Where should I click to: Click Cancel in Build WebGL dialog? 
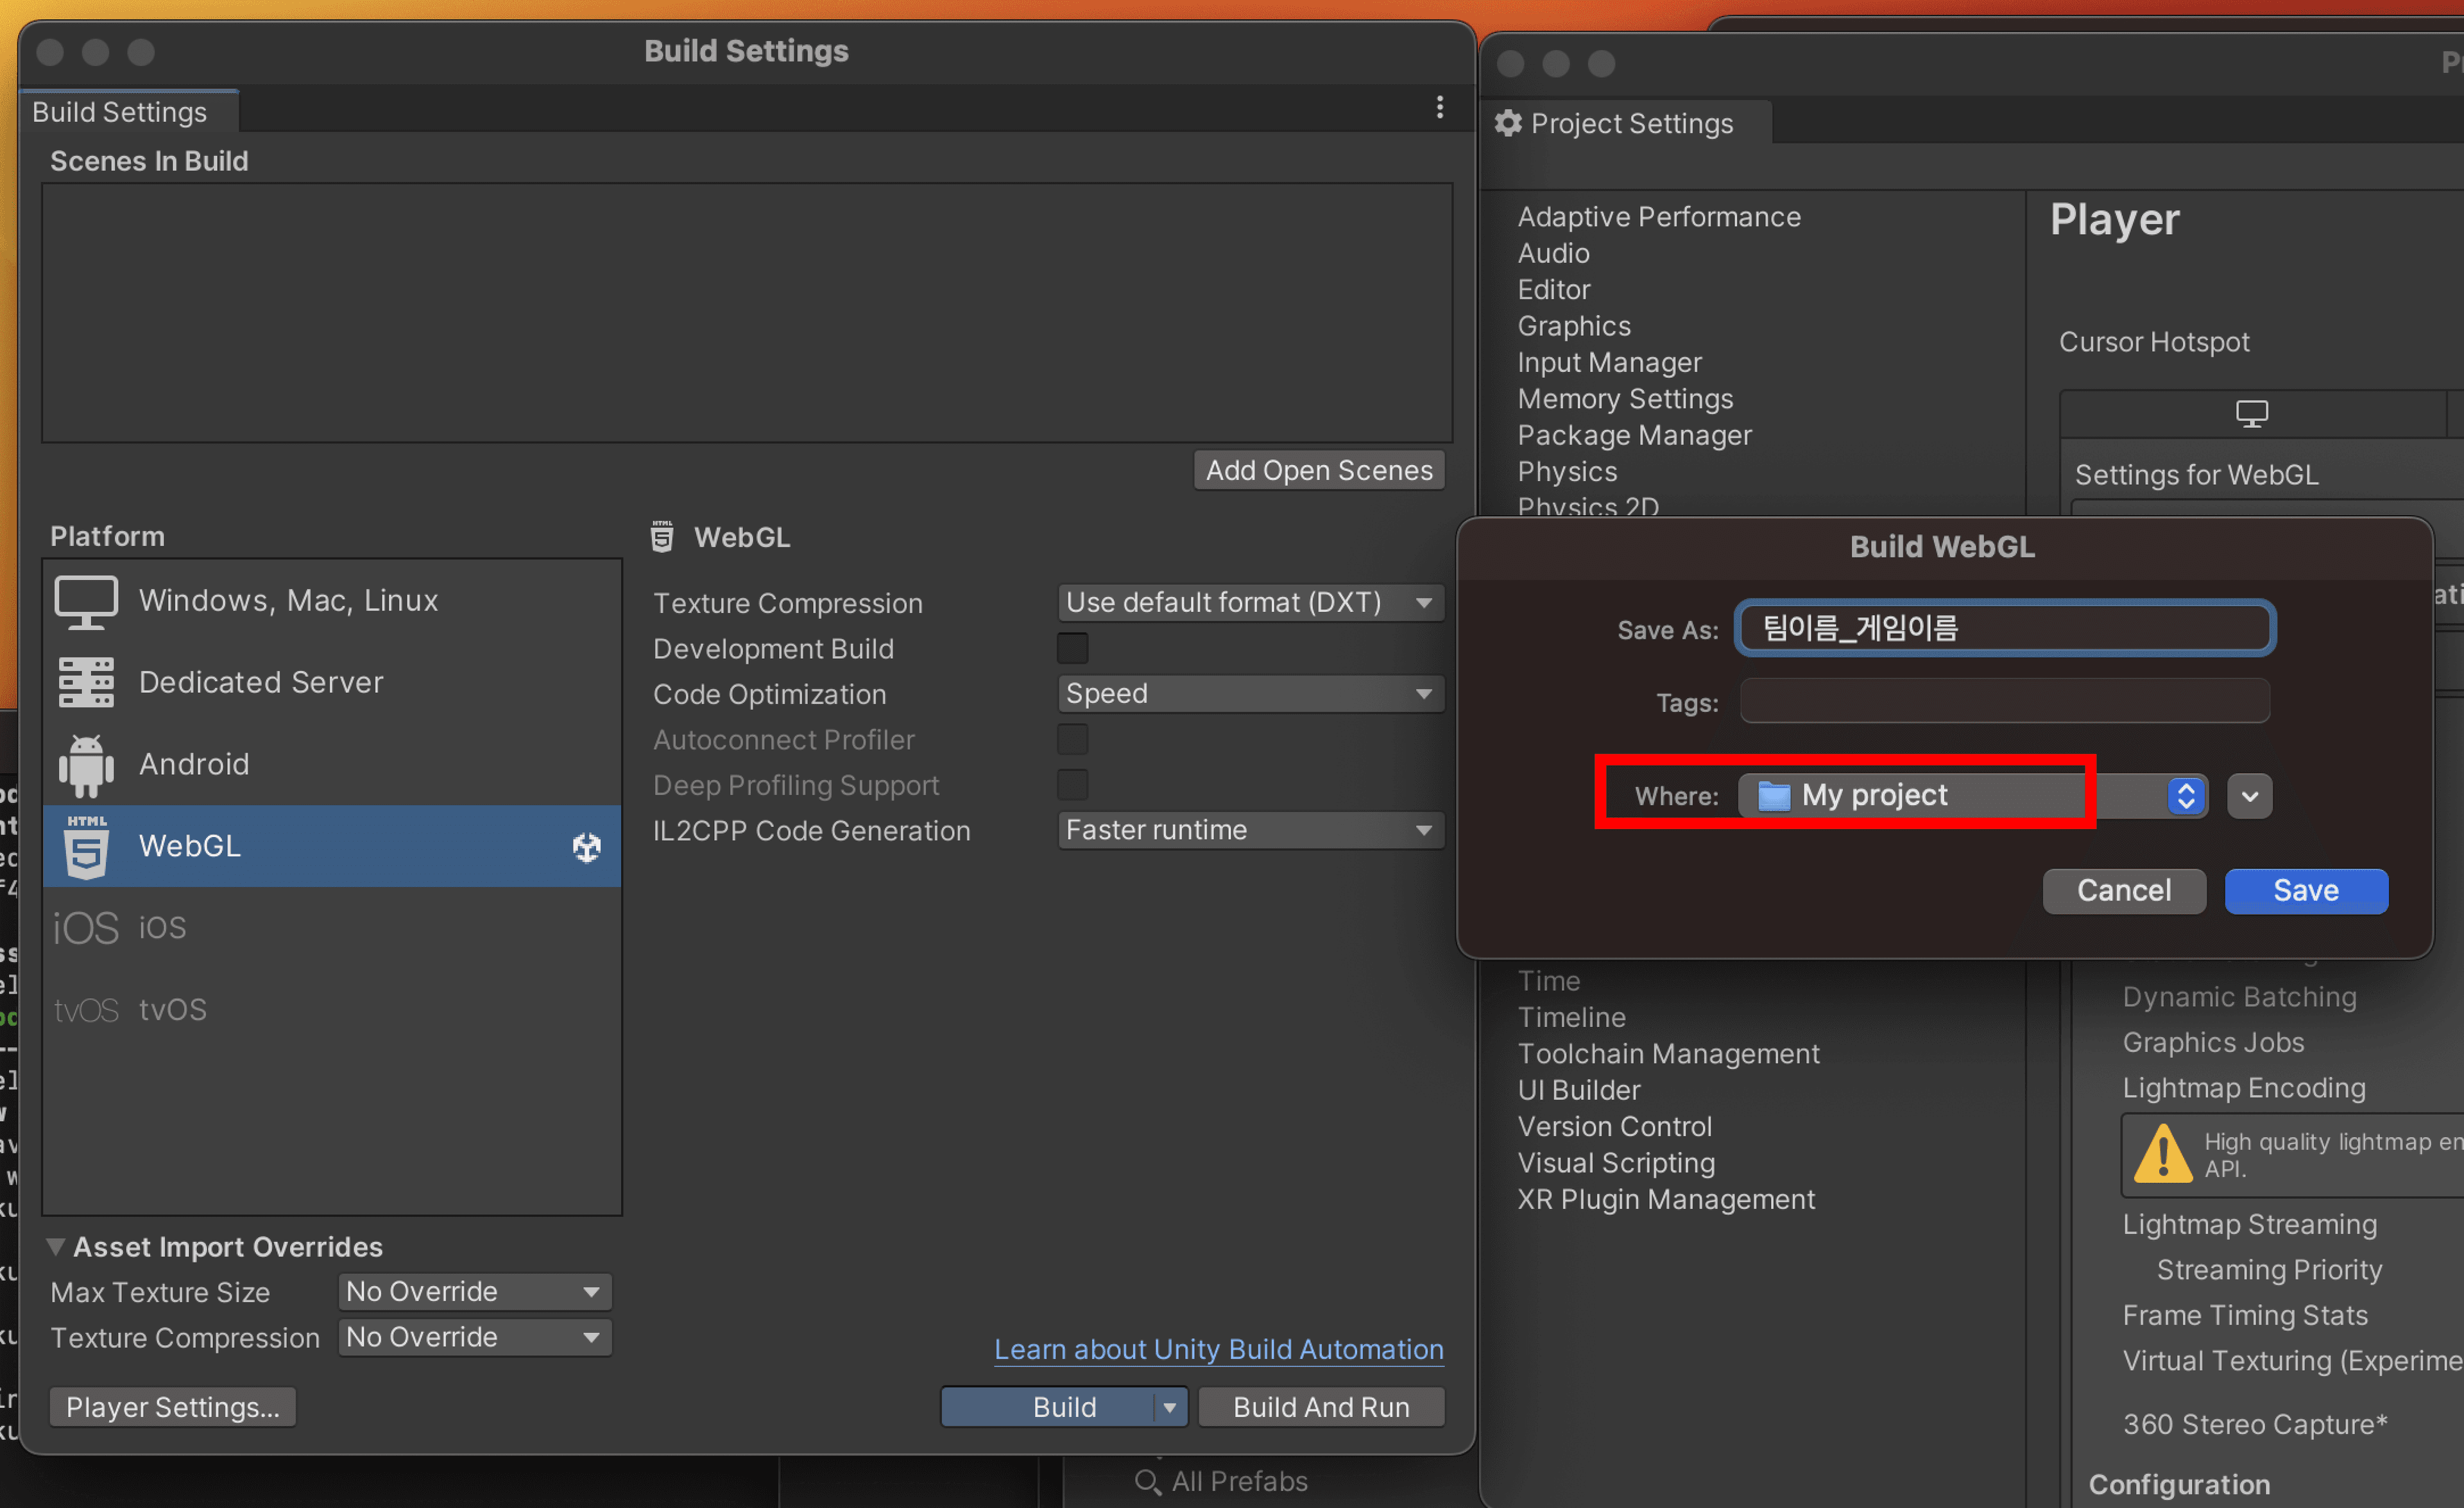2124,890
